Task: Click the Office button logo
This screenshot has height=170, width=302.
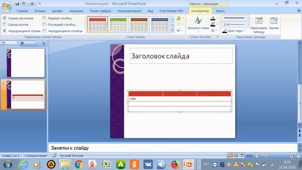Action: 7,7
